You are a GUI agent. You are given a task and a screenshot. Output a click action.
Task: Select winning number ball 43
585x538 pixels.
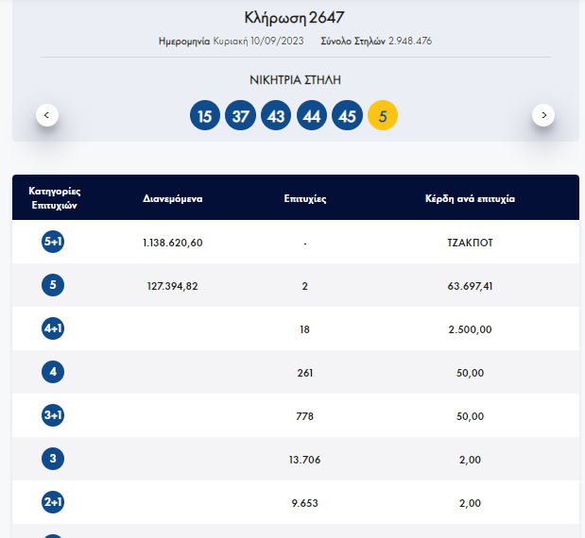[276, 116]
